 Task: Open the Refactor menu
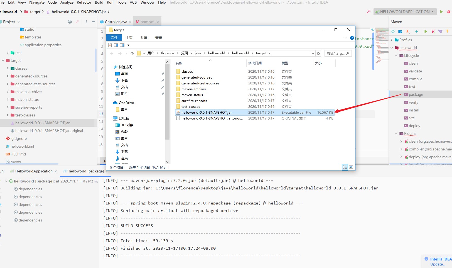[x=84, y=2]
